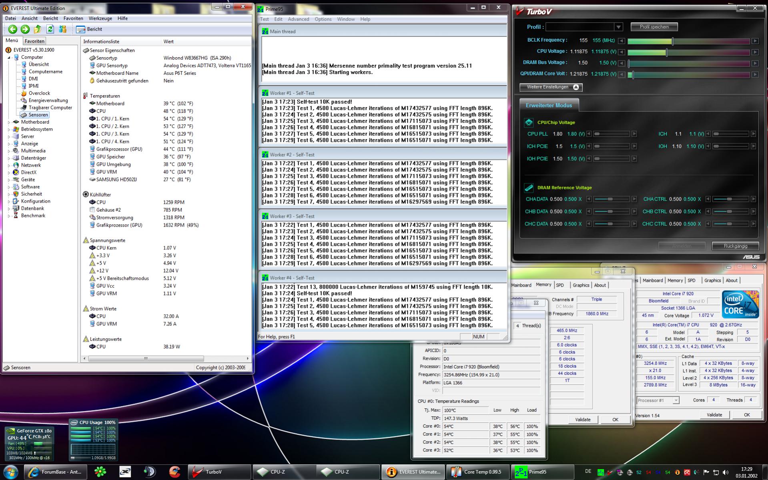This screenshot has width=768, height=480.
Task: Open the Core Temp taskbar item
Action: point(478,472)
